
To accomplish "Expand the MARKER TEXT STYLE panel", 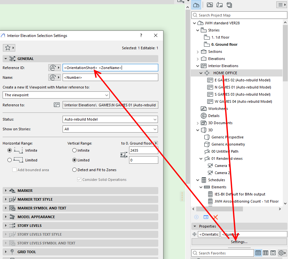I will (x=6, y=199).
